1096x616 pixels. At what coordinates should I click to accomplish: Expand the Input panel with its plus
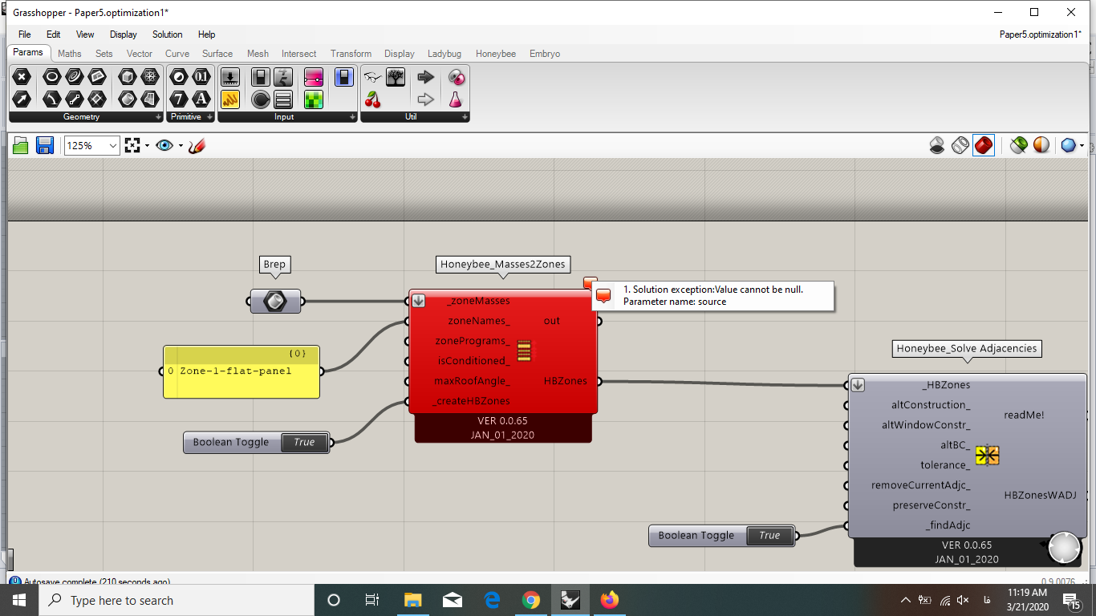tap(352, 117)
